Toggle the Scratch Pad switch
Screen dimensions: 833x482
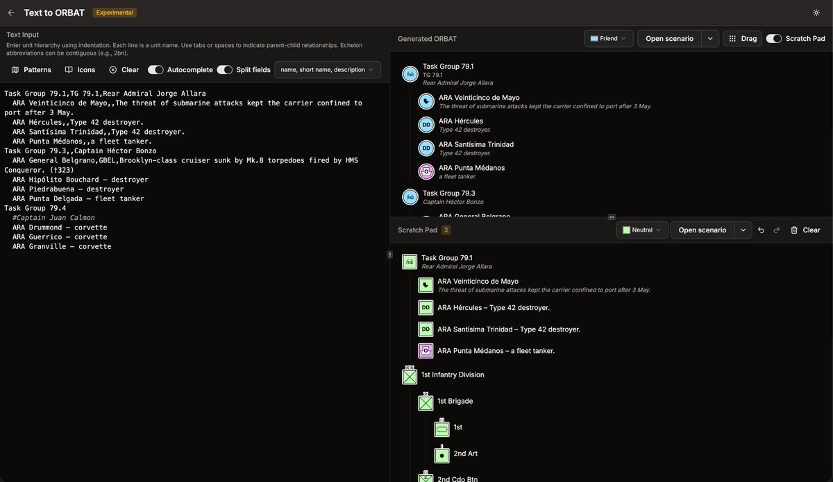tap(774, 38)
